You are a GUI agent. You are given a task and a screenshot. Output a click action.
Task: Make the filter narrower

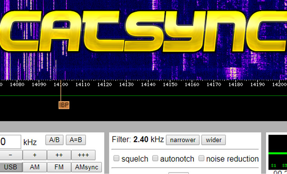(183, 140)
